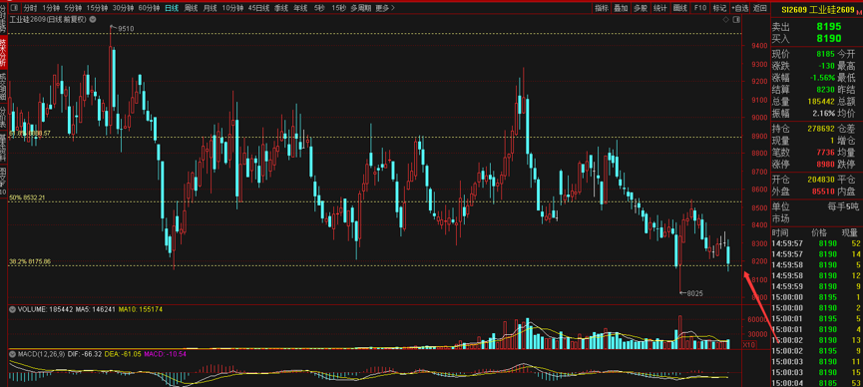The width and height of the screenshot is (863, 387).
Task: Click the 统计 statistics button
Action: point(659,8)
